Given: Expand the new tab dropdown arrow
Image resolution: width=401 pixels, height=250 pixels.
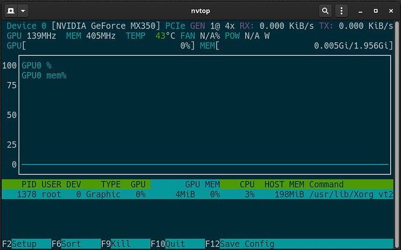Looking at the screenshot, I should click(23, 10).
